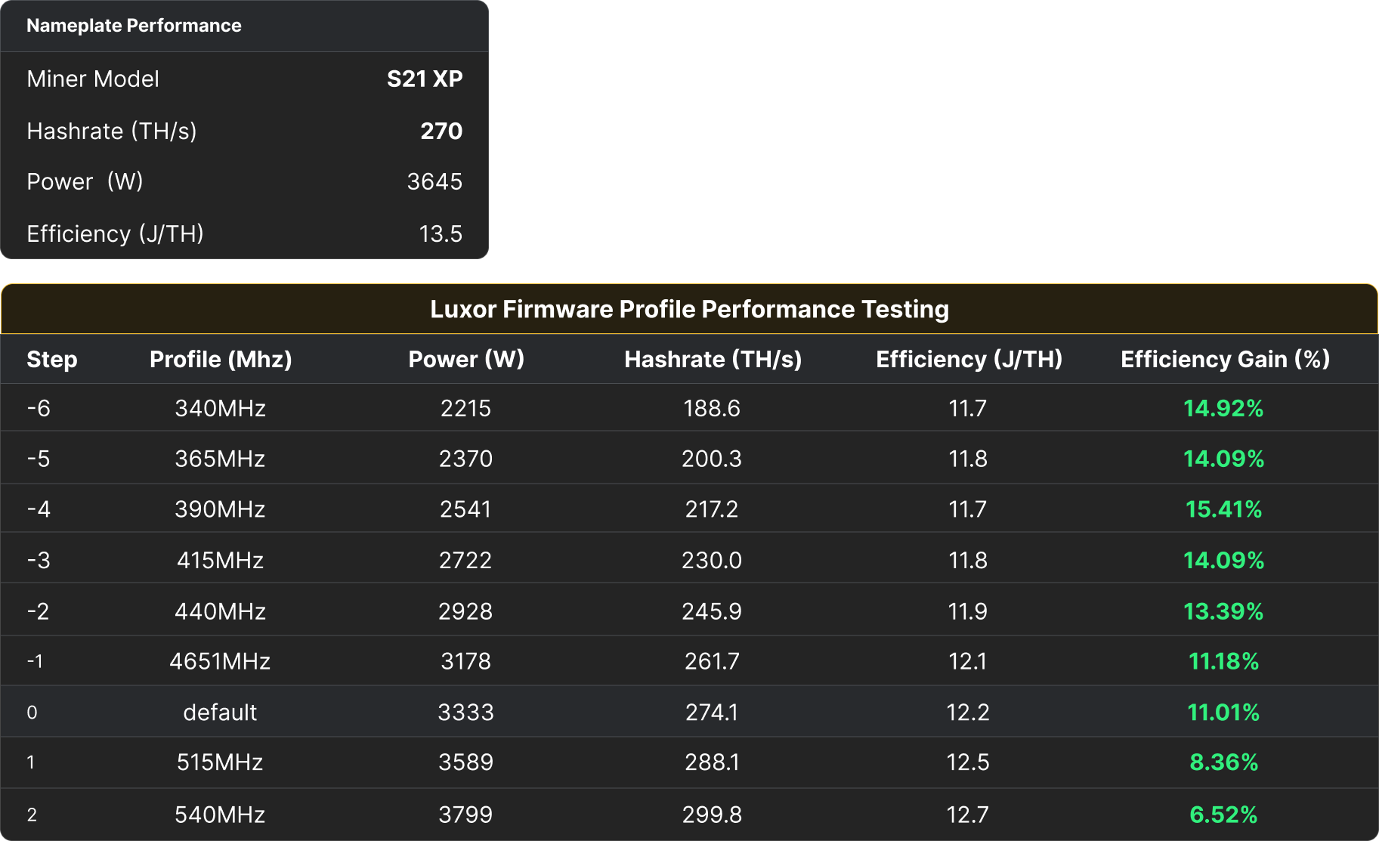The image size is (1379, 841).
Task: Click the 'Efficiency (J/TH)' table column header
Action: tap(969, 359)
